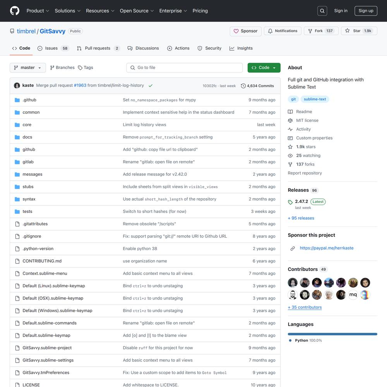387x387 pixels.
Task: Click the Python language bar
Action: pos(332,334)
